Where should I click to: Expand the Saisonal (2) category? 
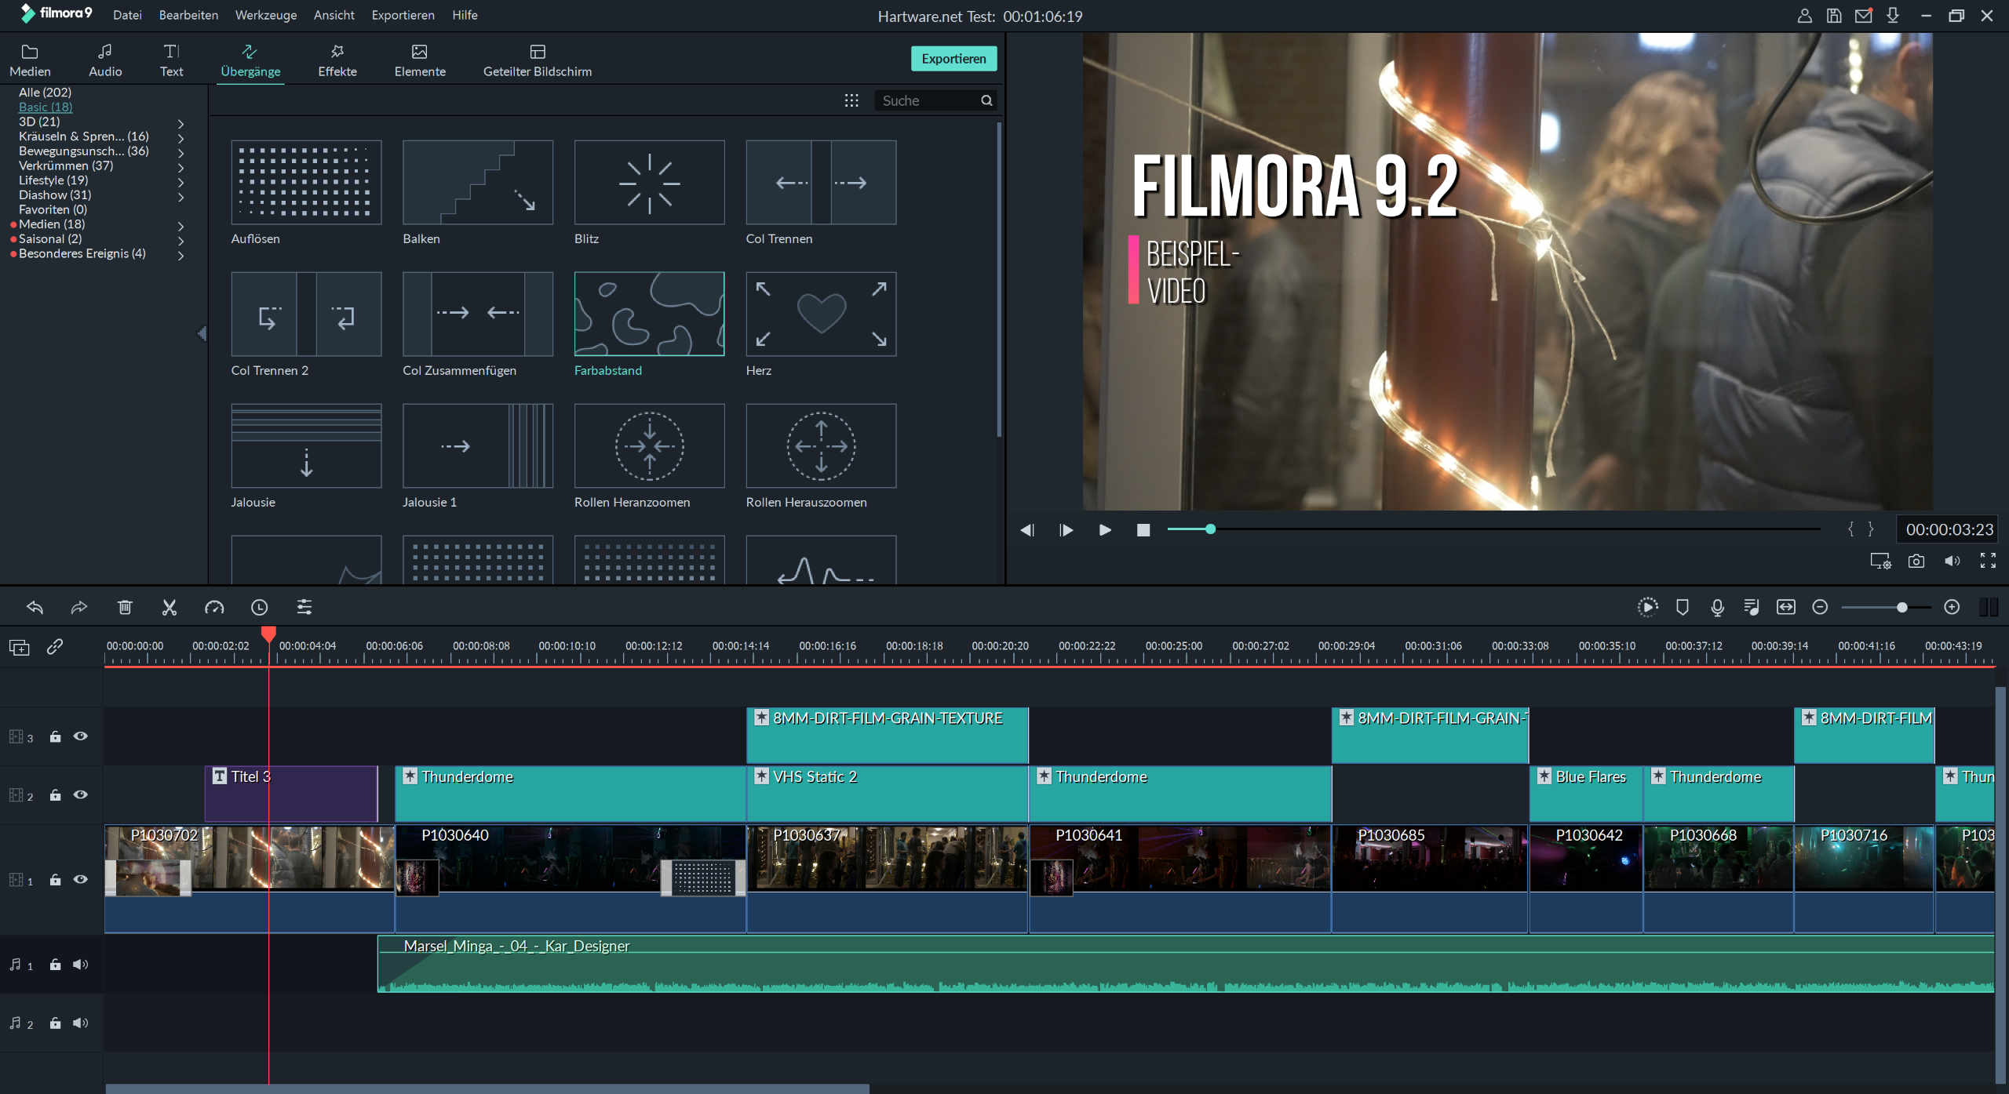pyautogui.click(x=180, y=241)
